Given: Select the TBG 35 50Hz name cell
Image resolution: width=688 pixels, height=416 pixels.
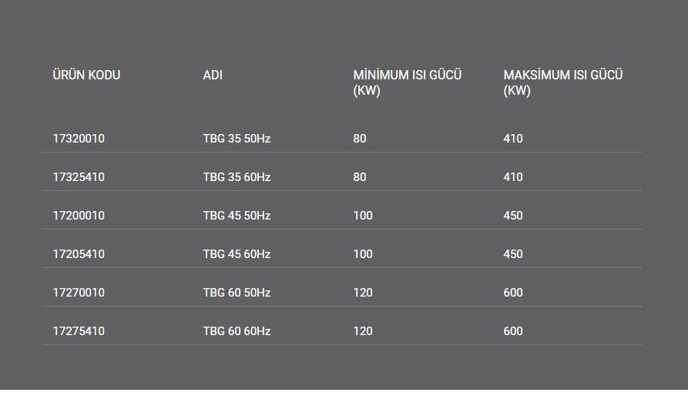Looking at the screenshot, I should pyautogui.click(x=237, y=138).
